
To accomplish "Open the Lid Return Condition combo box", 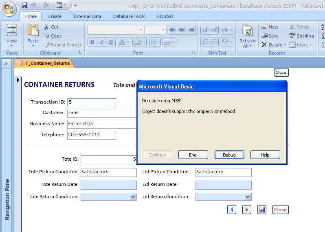I will click(x=248, y=197).
